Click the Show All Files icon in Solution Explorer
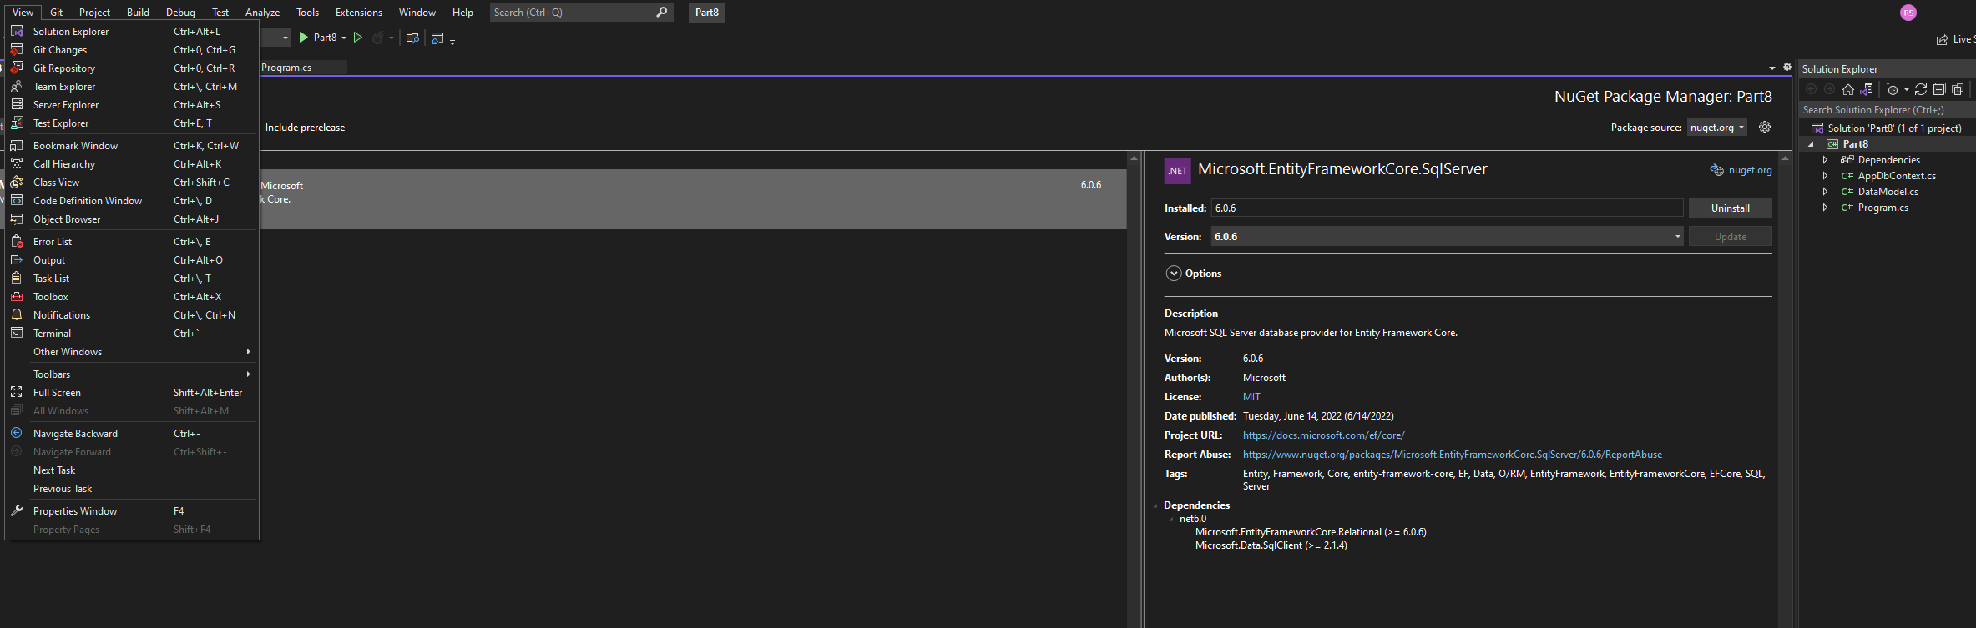 pyautogui.click(x=1958, y=89)
